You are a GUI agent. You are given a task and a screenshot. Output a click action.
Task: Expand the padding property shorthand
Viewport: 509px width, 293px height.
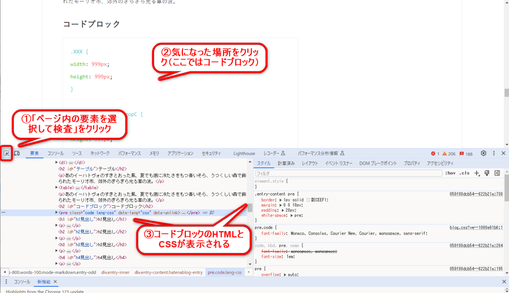pyautogui.click(x=283, y=210)
